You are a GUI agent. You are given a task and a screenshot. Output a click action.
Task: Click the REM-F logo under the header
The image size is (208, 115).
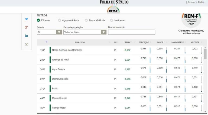point(113,11)
